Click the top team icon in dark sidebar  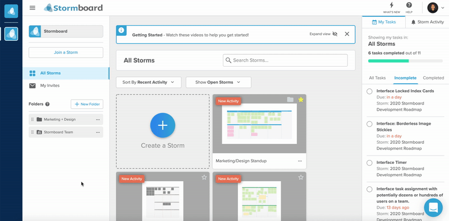pos(11,11)
